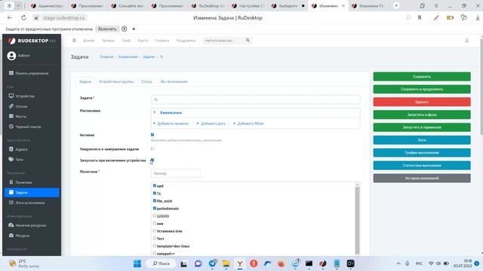Click Запустить в фоне button

(x=422, y=114)
